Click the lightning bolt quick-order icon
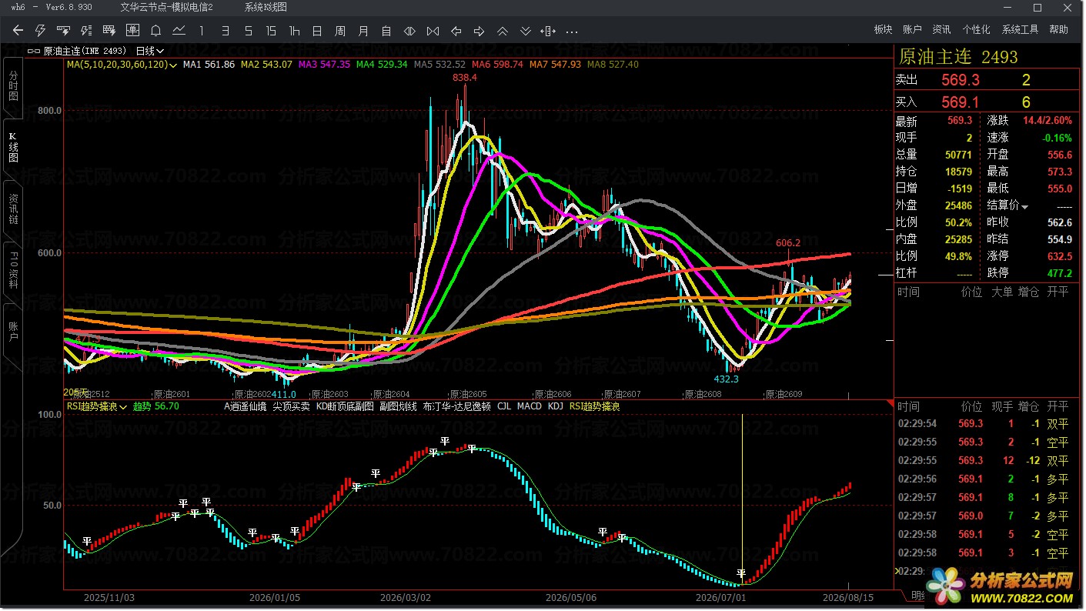This screenshot has width=1086, height=611. [41, 31]
